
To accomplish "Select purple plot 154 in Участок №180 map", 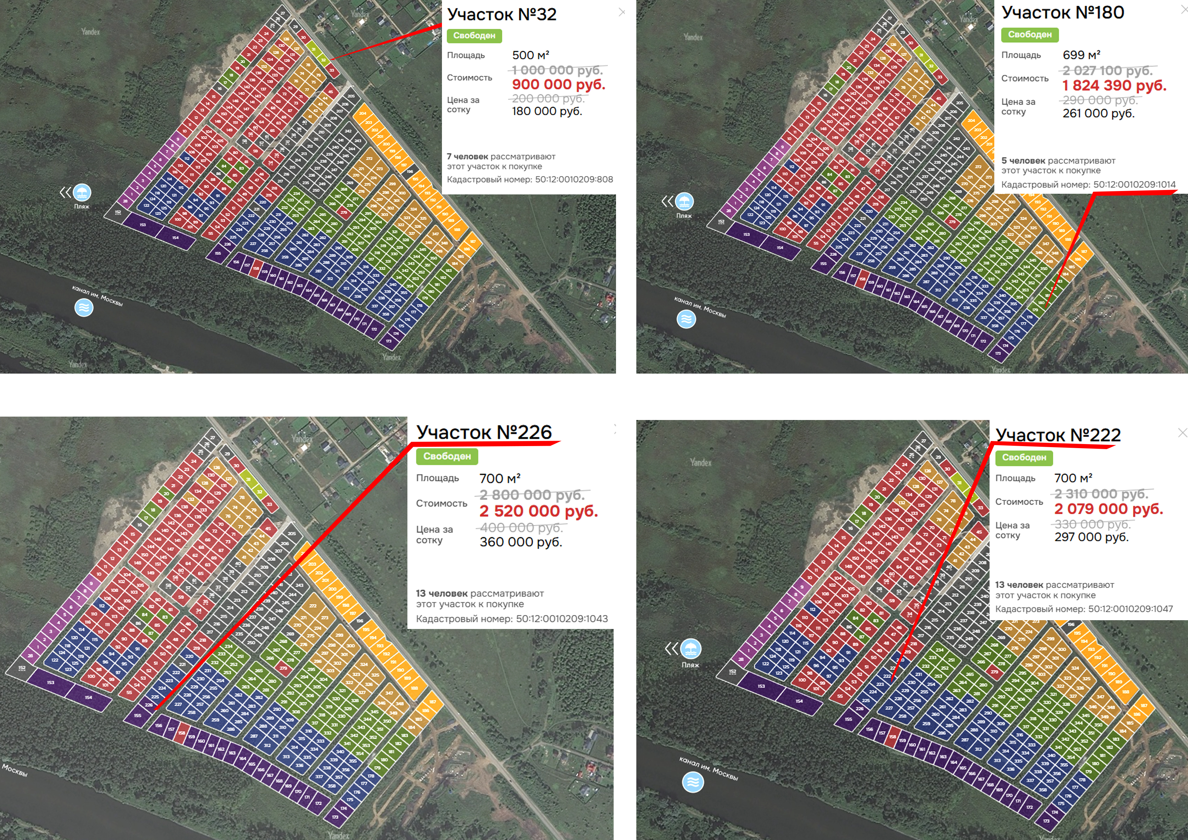I will tap(780, 248).
